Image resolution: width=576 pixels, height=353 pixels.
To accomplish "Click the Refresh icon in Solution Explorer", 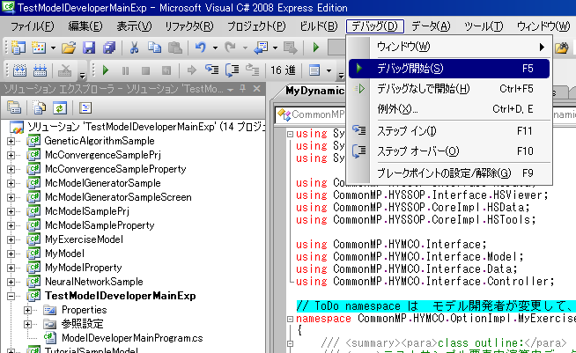I will 60,107.
